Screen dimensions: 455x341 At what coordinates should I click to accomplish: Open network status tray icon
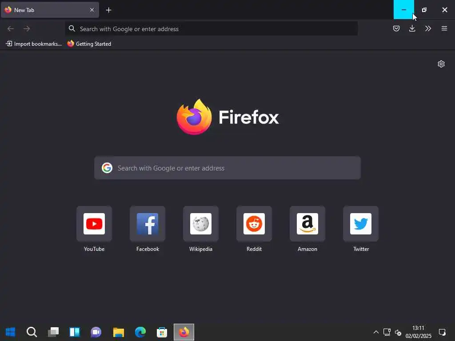point(387,332)
